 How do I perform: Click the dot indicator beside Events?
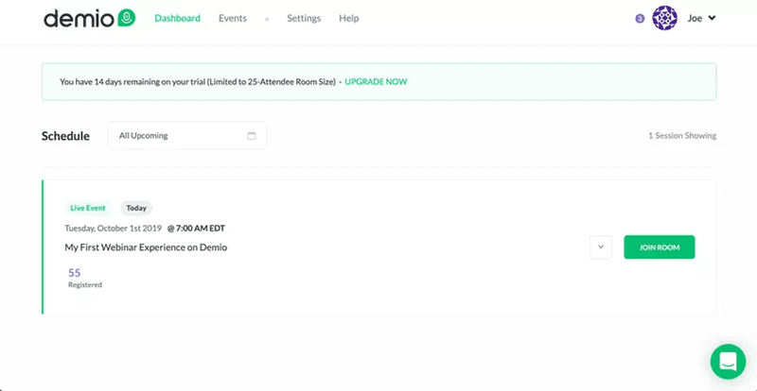click(x=267, y=19)
